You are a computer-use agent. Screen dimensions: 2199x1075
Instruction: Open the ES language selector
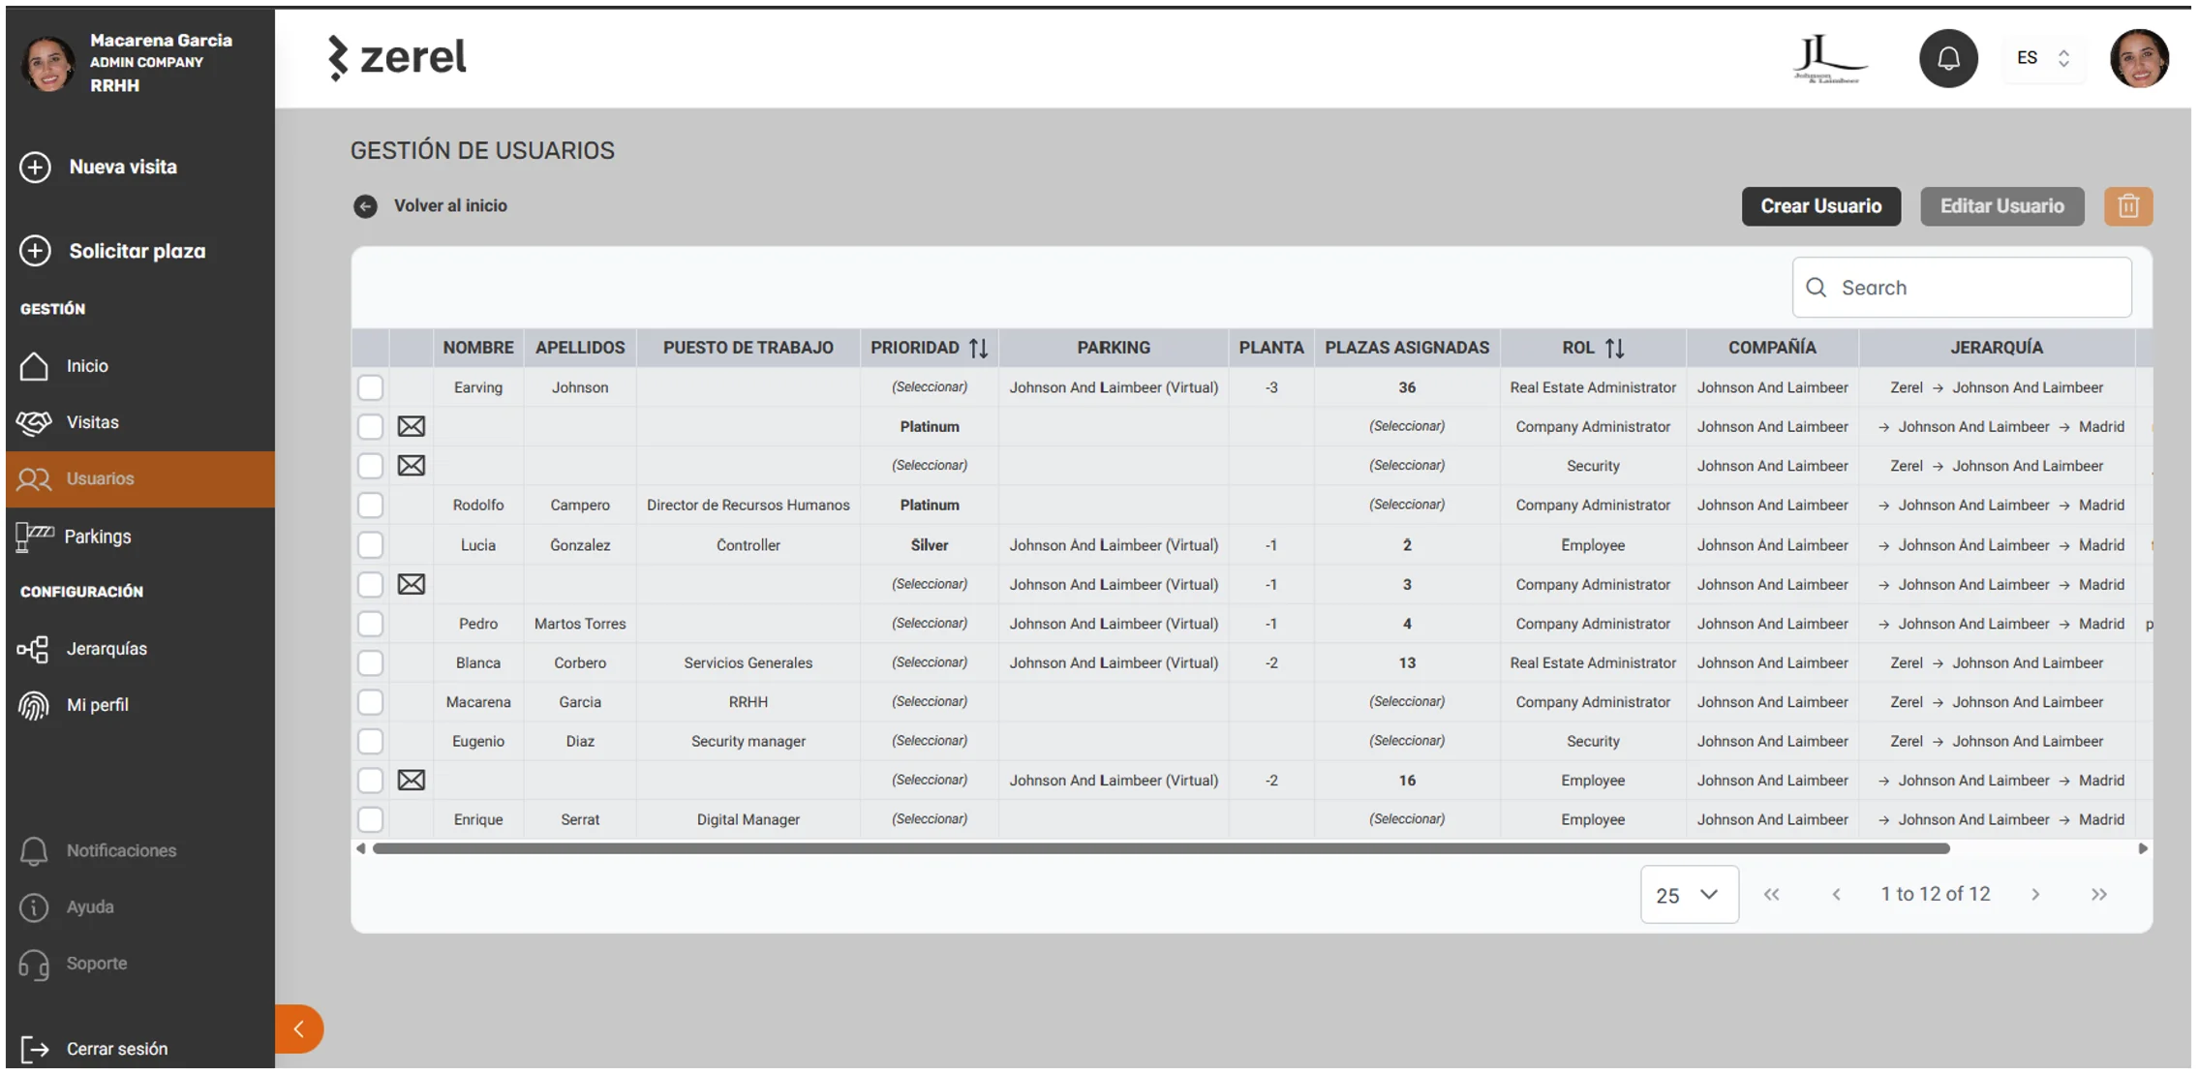[2043, 58]
